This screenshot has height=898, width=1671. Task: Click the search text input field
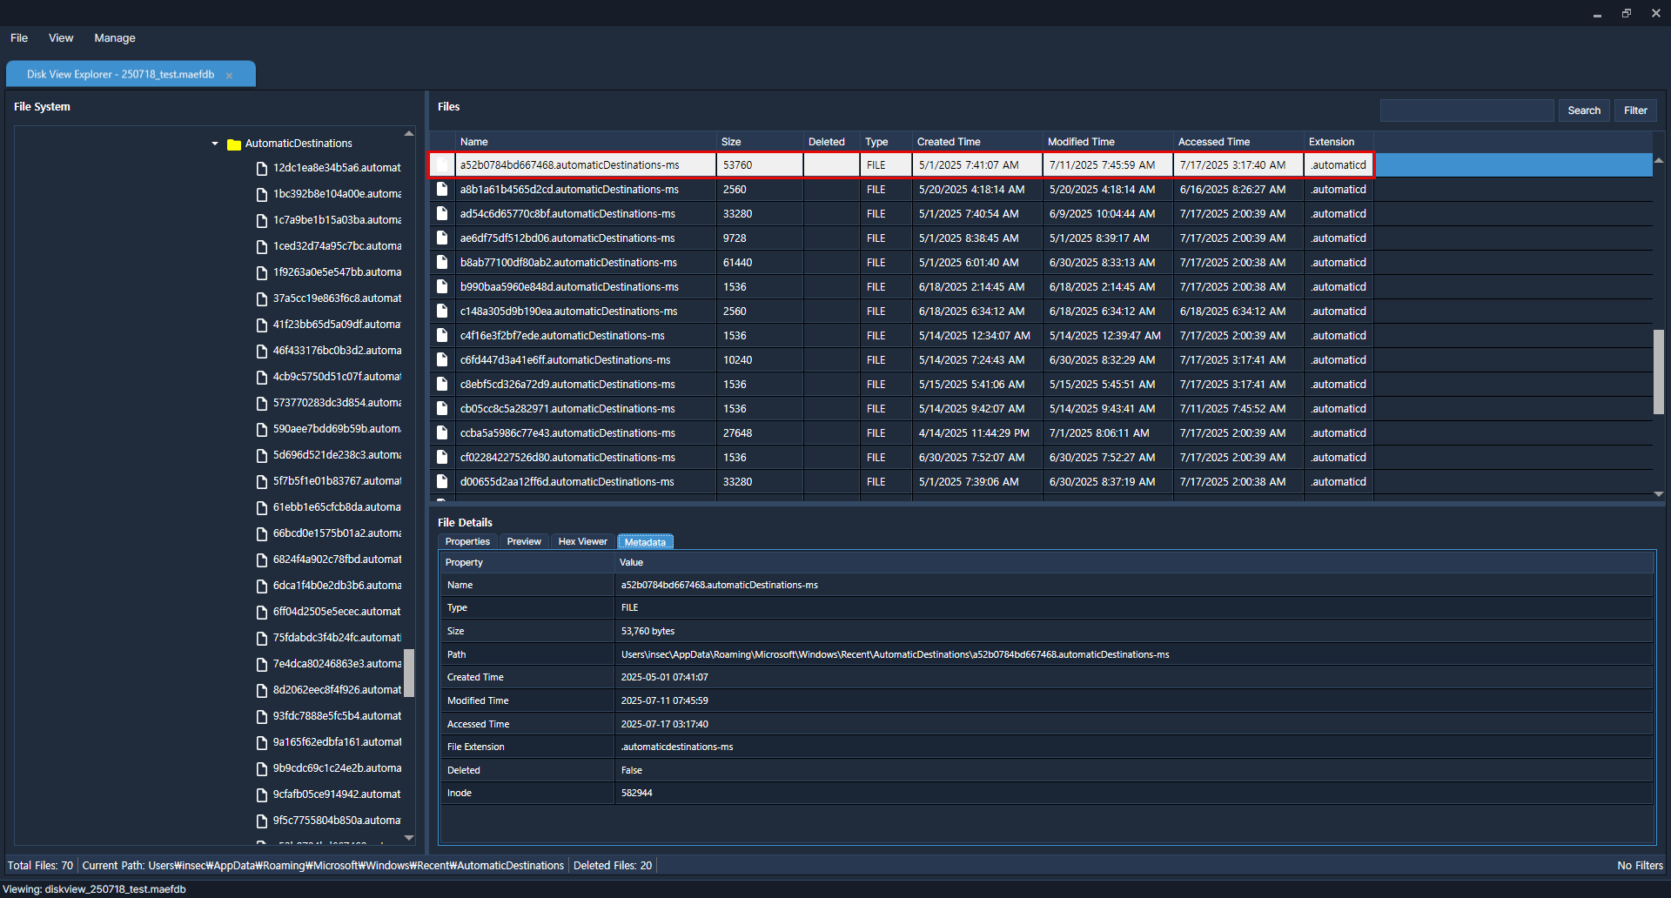coord(1466,111)
